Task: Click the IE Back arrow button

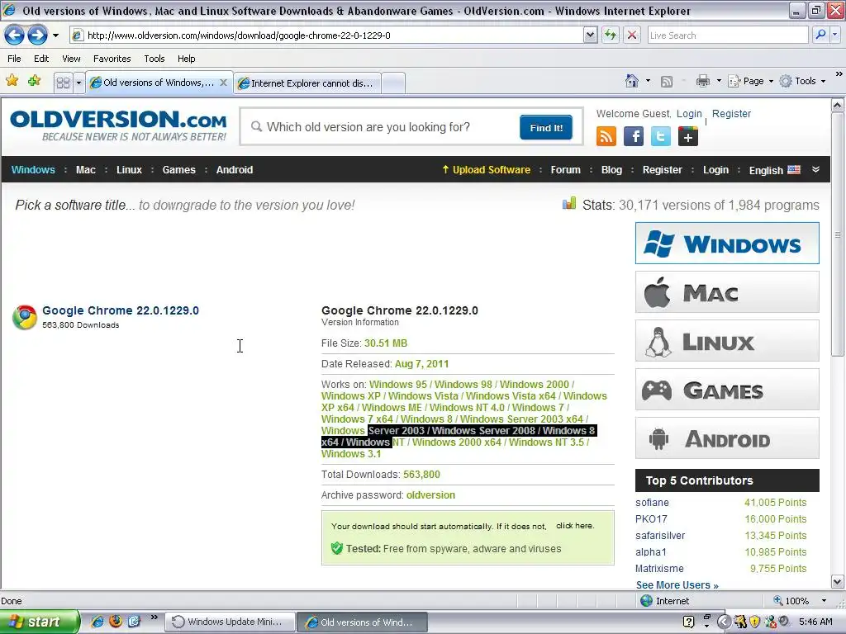Action: click(x=15, y=35)
